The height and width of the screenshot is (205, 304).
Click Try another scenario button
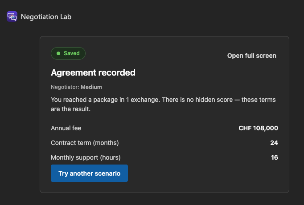(x=90, y=173)
